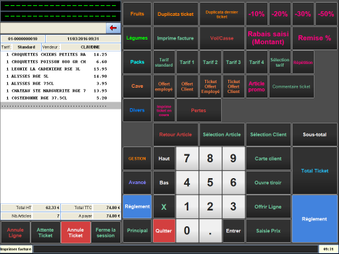The height and width of the screenshot is (254, 339).
Task: Tap numpad key 0
Action: click(x=187, y=231)
